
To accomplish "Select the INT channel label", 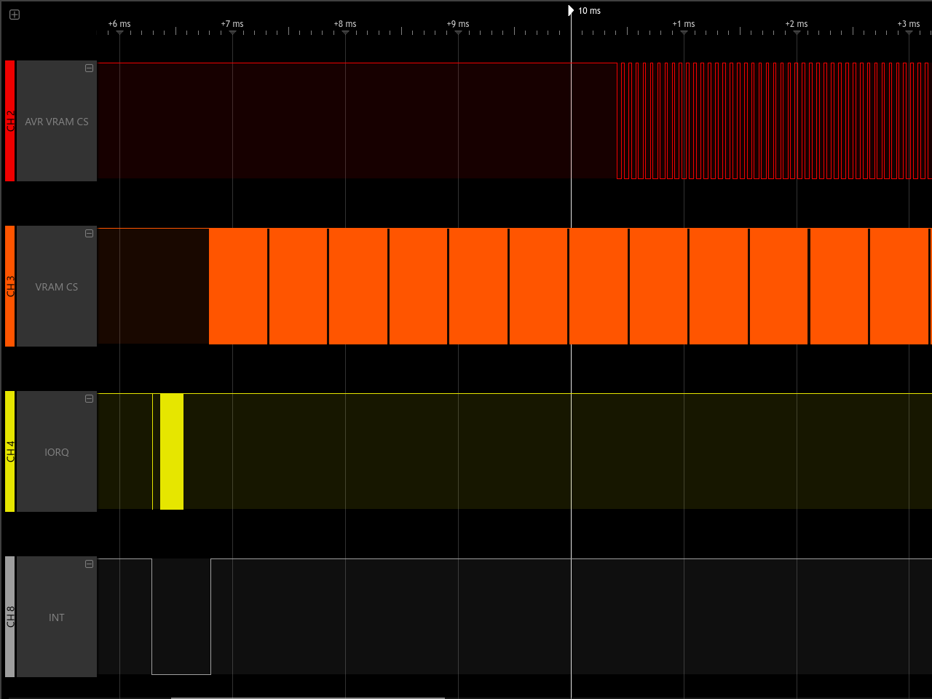I will [57, 617].
